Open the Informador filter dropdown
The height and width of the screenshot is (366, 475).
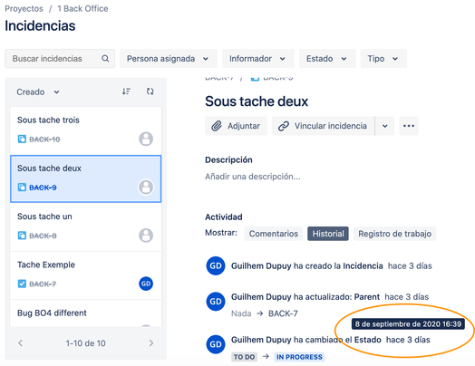tap(258, 58)
